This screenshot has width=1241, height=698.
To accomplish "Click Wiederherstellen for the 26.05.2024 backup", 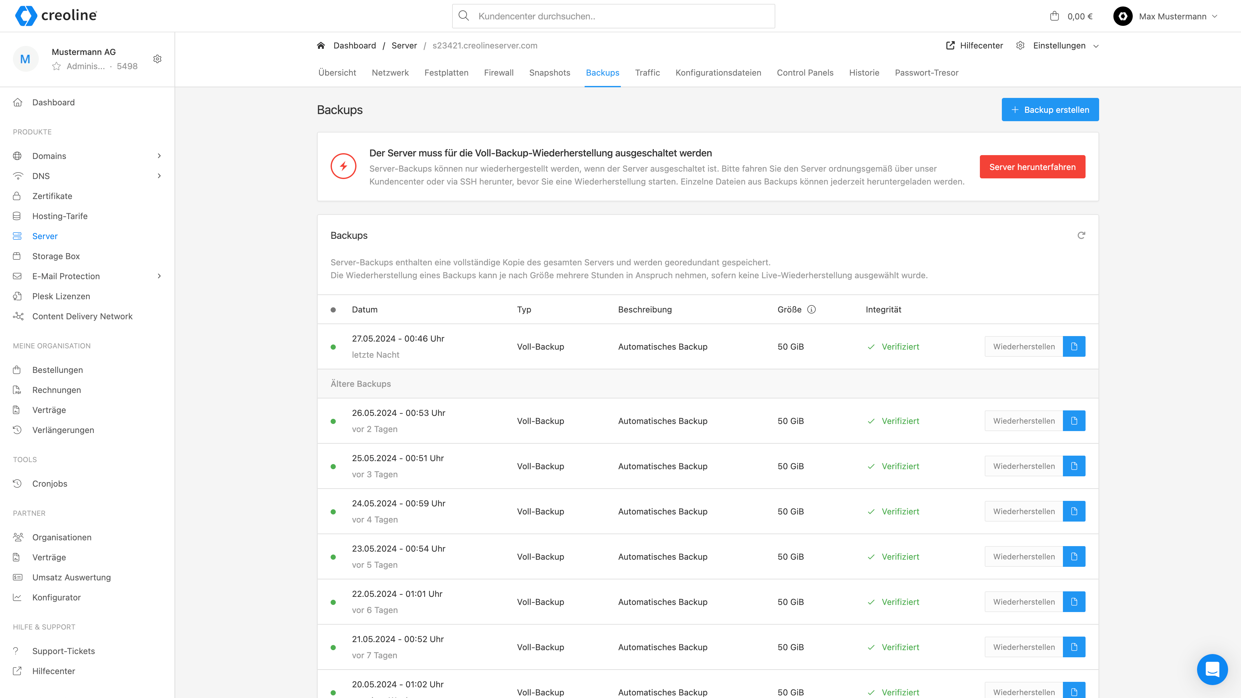I will [1023, 420].
